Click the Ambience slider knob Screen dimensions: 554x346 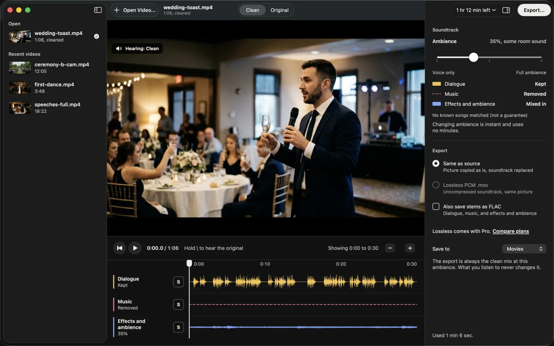(473, 57)
